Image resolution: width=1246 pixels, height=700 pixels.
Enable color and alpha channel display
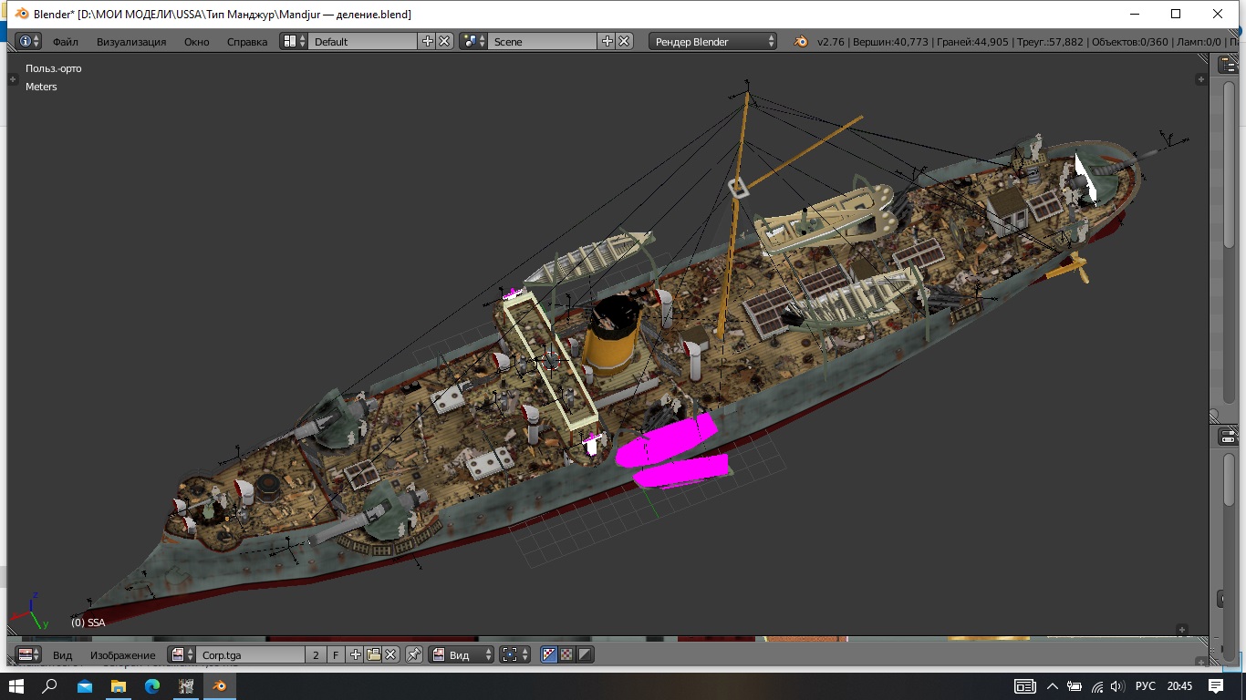coord(549,654)
